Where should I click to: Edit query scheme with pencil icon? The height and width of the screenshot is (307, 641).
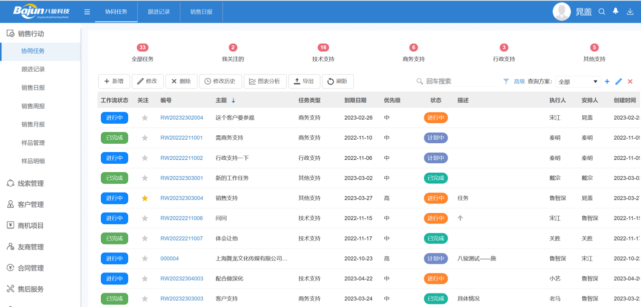point(618,81)
